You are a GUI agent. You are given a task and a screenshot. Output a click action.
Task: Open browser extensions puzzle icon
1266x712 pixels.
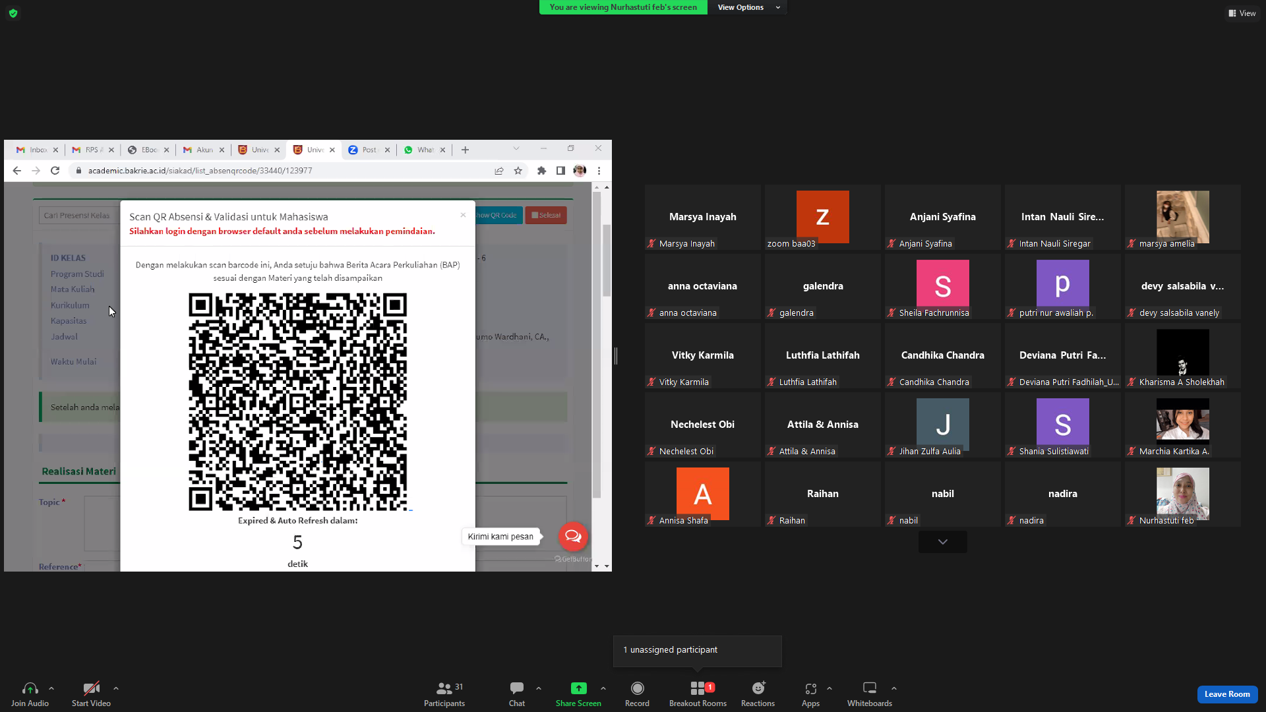click(542, 171)
